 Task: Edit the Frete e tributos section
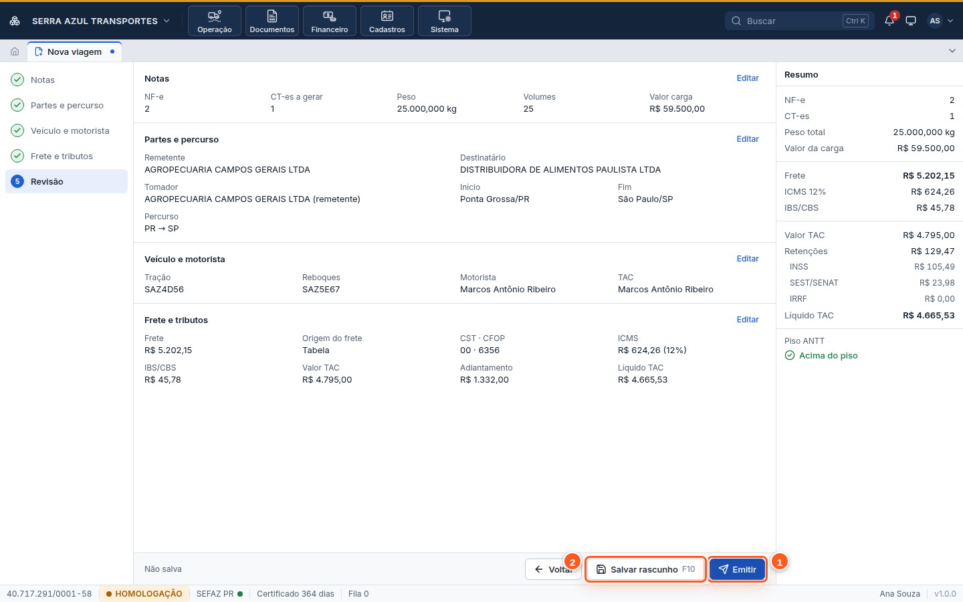(x=748, y=320)
